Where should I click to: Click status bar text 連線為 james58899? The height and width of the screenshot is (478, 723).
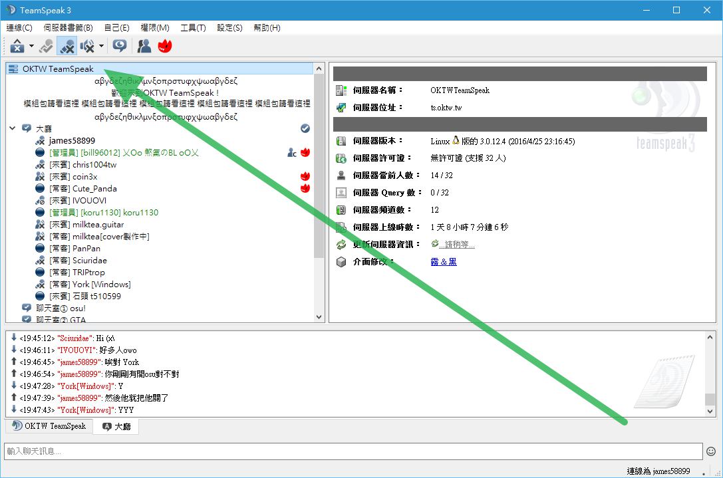pyautogui.click(x=658, y=471)
